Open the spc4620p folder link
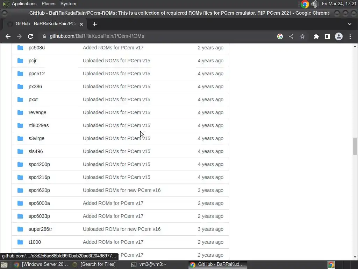 click(39, 190)
